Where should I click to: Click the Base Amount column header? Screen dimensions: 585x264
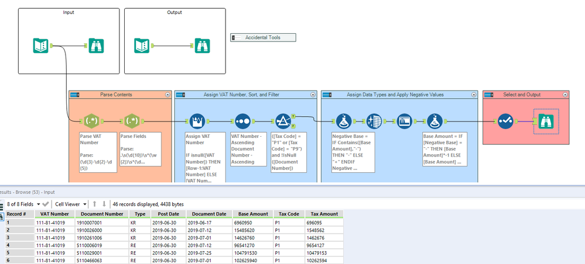pyautogui.click(x=253, y=214)
